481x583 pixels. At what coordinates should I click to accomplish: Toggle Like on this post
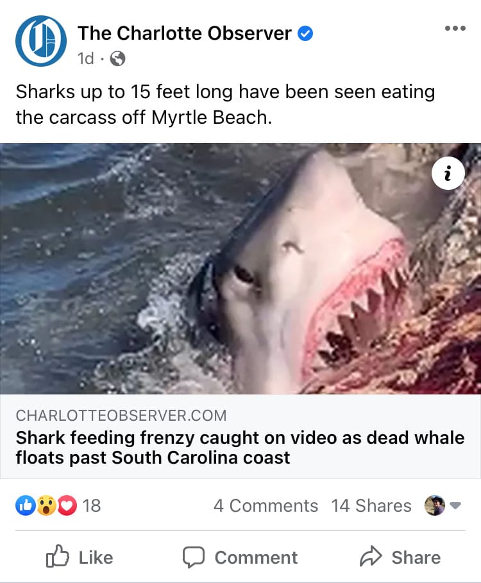(x=80, y=557)
